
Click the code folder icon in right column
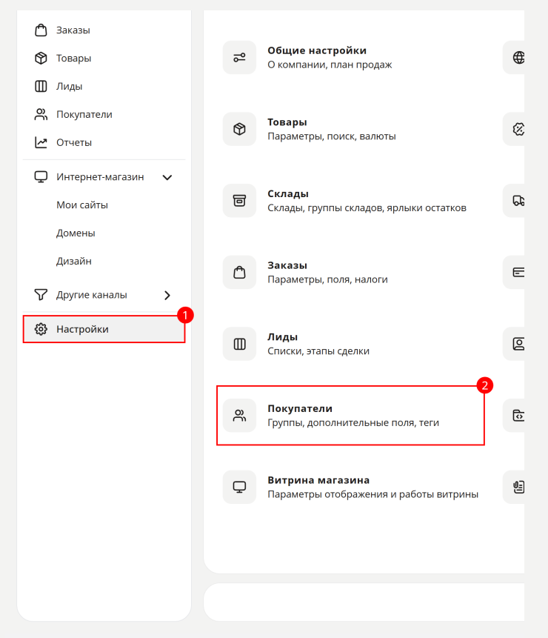click(x=518, y=416)
